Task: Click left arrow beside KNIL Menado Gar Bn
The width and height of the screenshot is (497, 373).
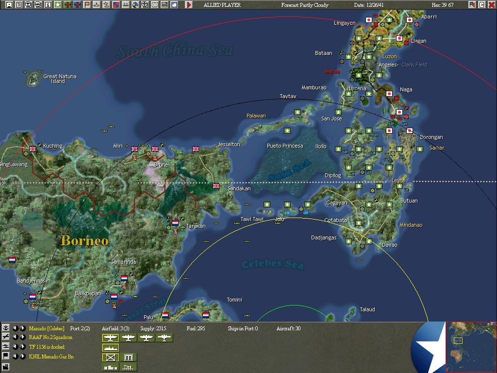Action: [15, 356]
